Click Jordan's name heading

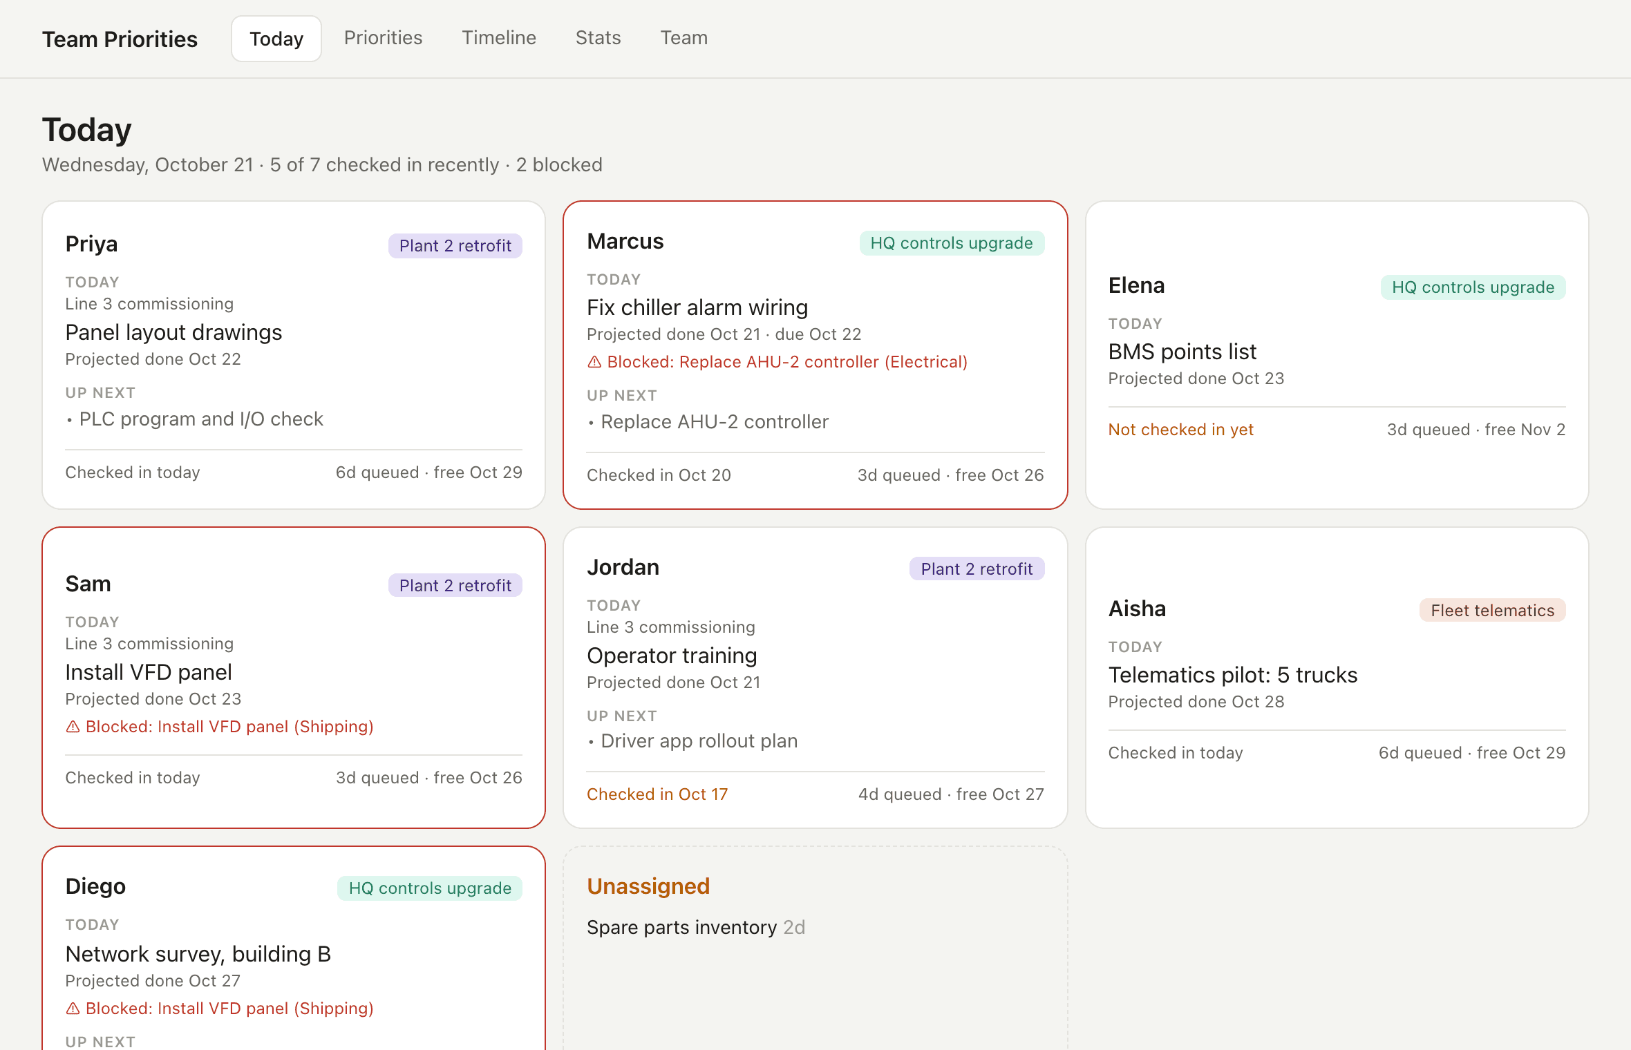pyautogui.click(x=623, y=568)
